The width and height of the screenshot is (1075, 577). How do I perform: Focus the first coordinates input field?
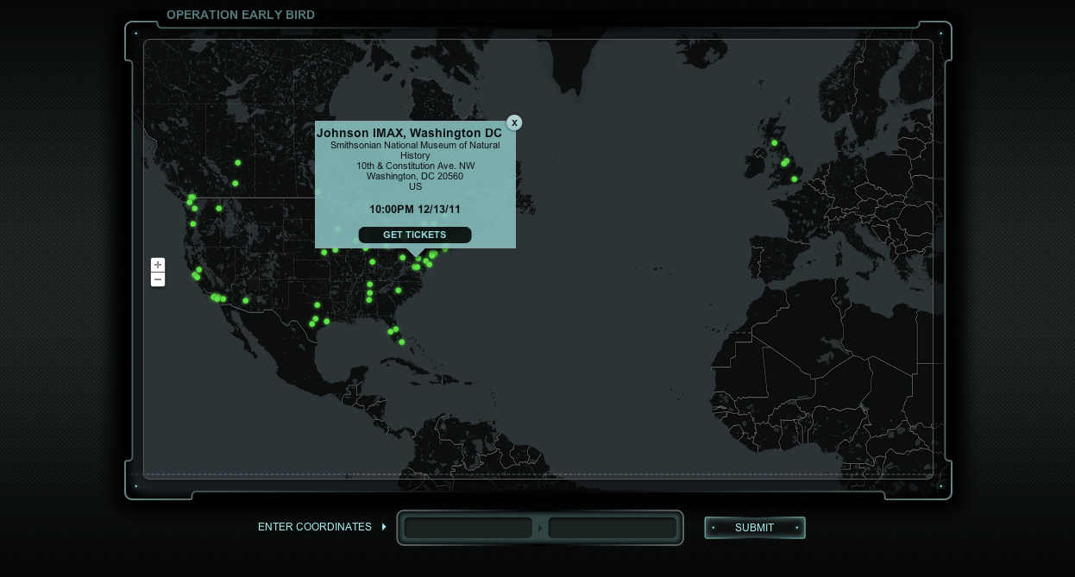pos(468,528)
